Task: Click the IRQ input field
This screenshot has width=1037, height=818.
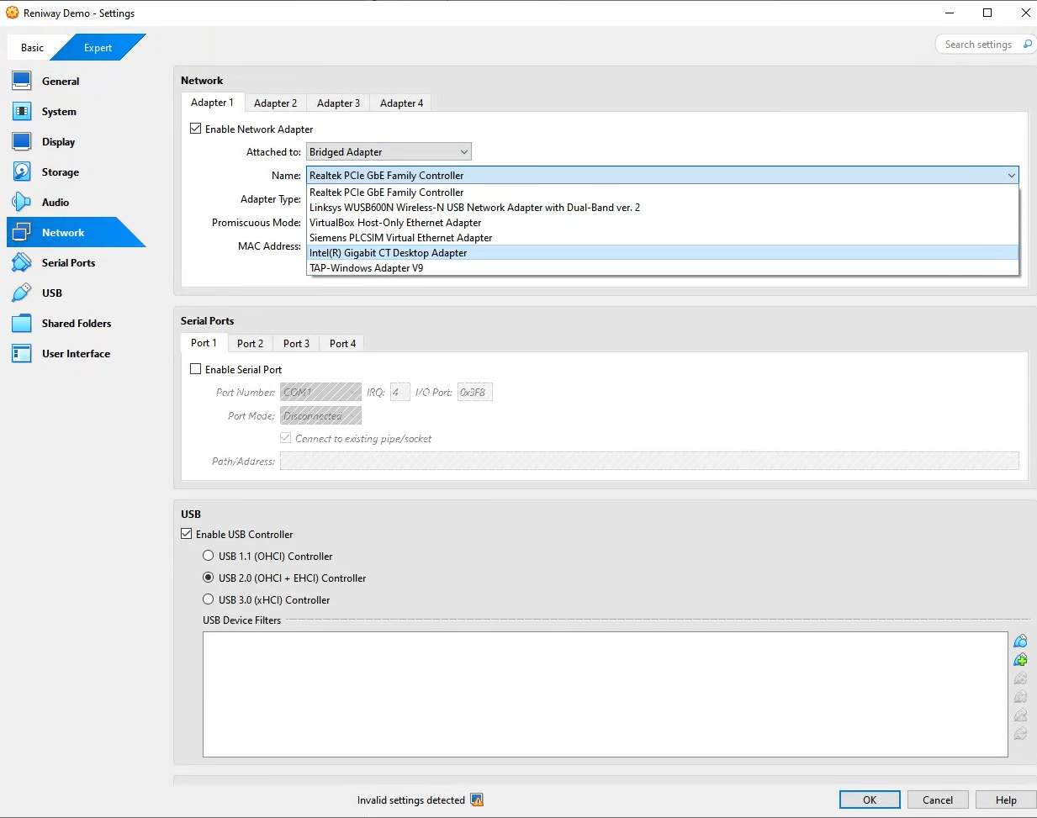Action: 400,393
